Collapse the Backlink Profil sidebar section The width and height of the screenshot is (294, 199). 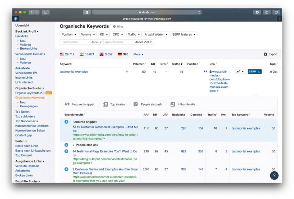click(27, 32)
